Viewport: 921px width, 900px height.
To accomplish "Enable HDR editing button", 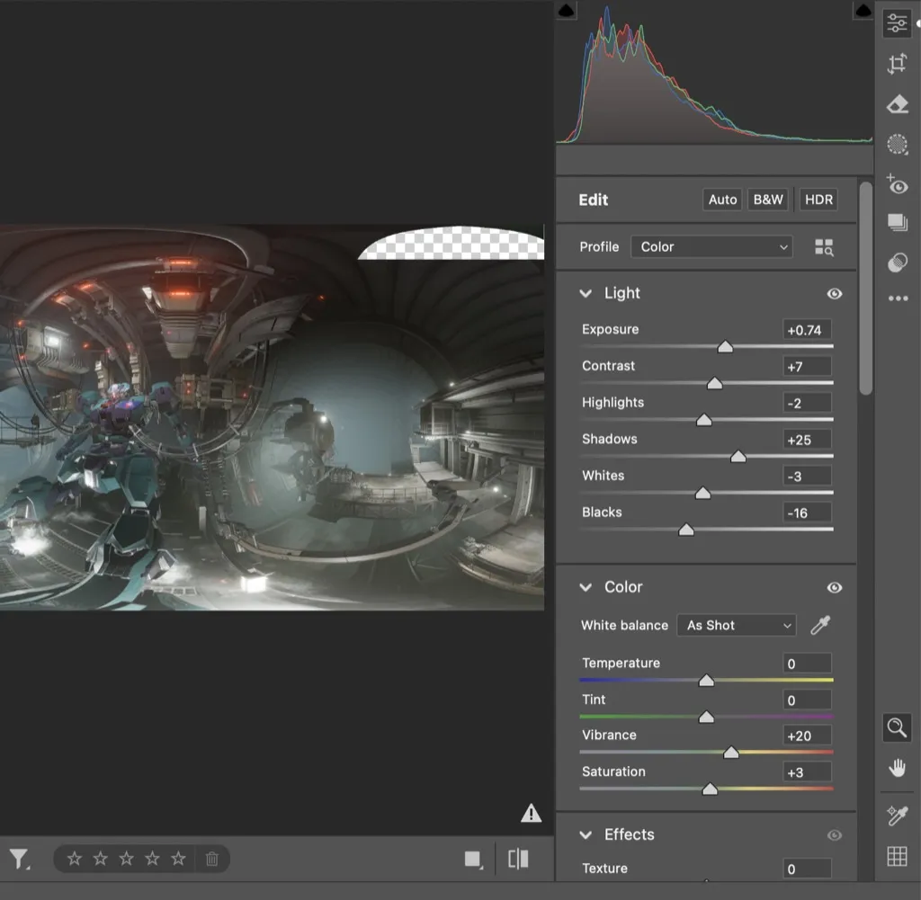I will point(818,200).
